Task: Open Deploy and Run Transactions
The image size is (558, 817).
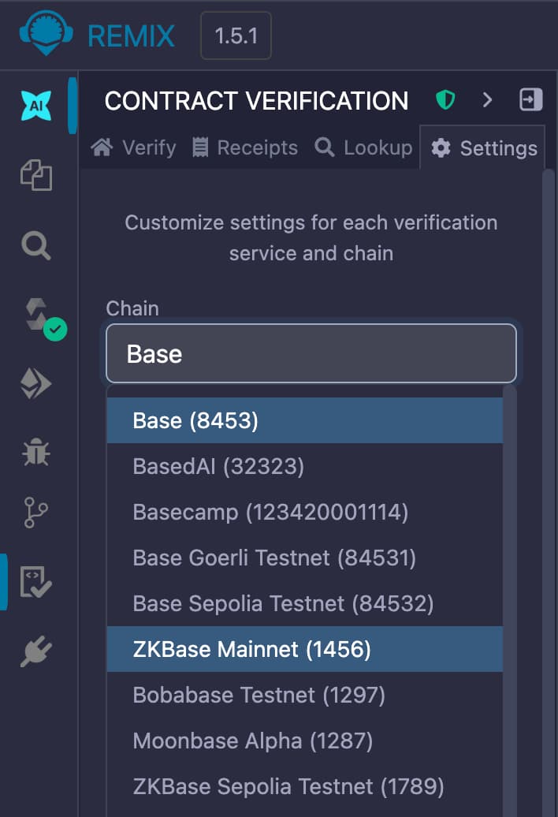Action: [35, 382]
